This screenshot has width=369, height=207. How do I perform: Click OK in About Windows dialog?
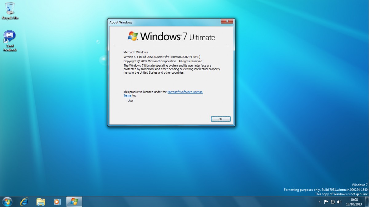pyautogui.click(x=220, y=119)
